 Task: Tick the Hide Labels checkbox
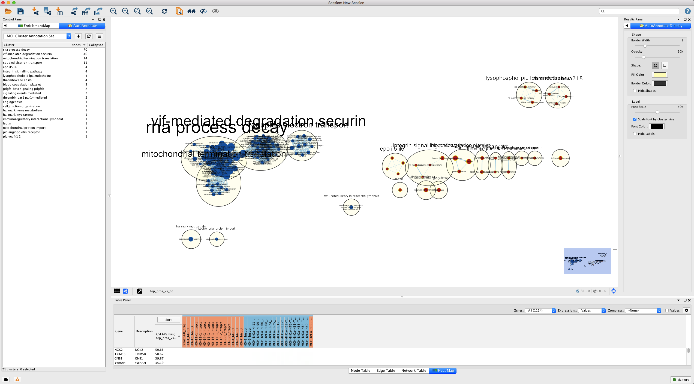pyautogui.click(x=635, y=134)
